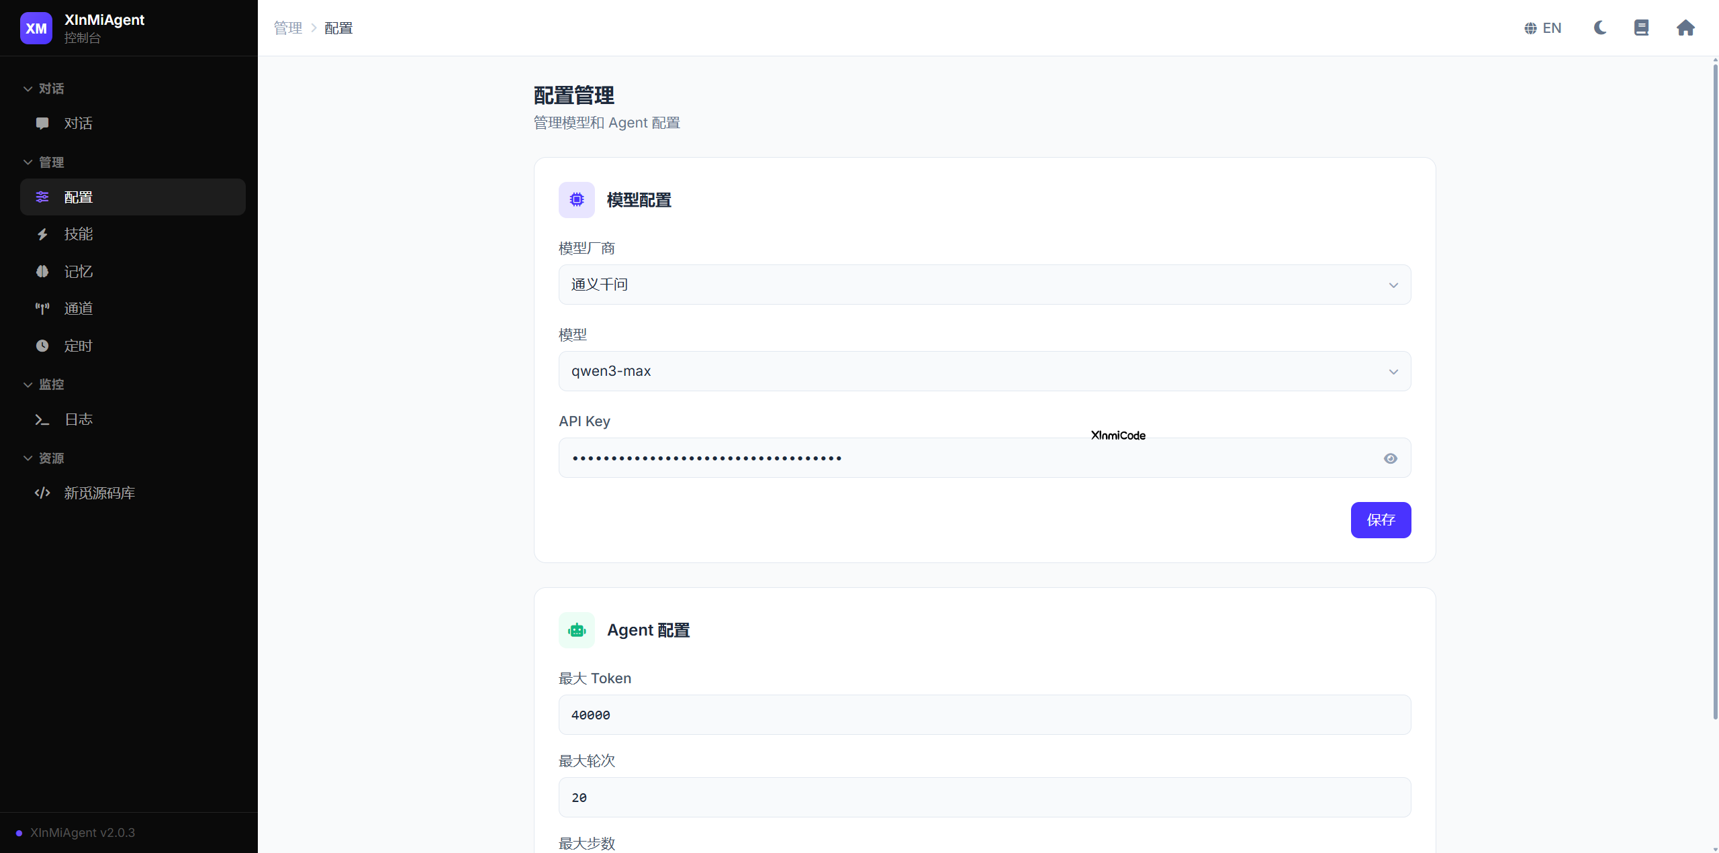The height and width of the screenshot is (853, 1719).
Task: Save the model configuration with 保存
Action: (1381, 520)
